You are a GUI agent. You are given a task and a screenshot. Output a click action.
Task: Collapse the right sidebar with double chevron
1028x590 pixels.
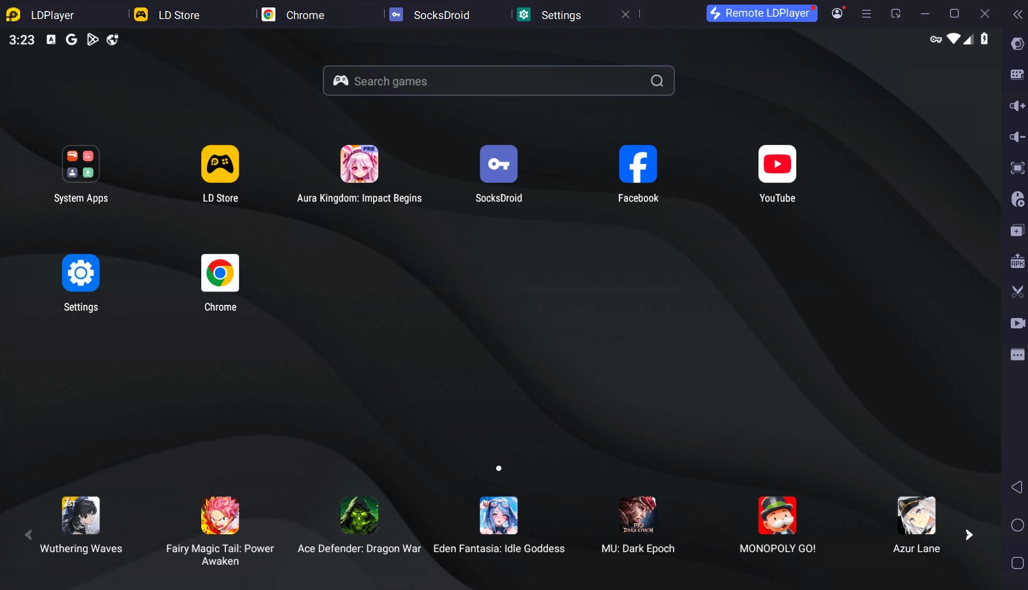click(x=1017, y=14)
